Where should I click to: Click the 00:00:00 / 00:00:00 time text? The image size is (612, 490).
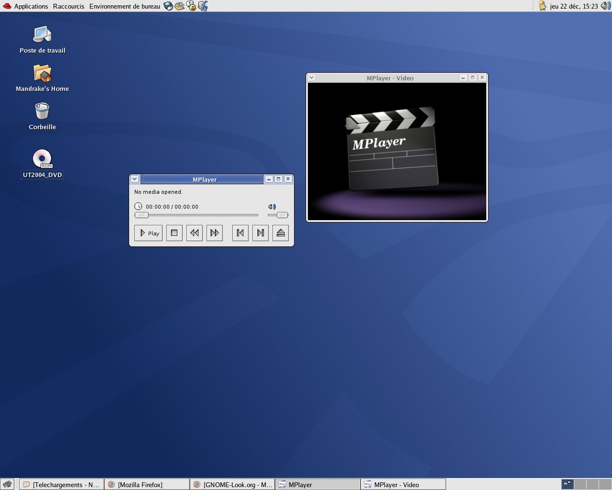(172, 207)
